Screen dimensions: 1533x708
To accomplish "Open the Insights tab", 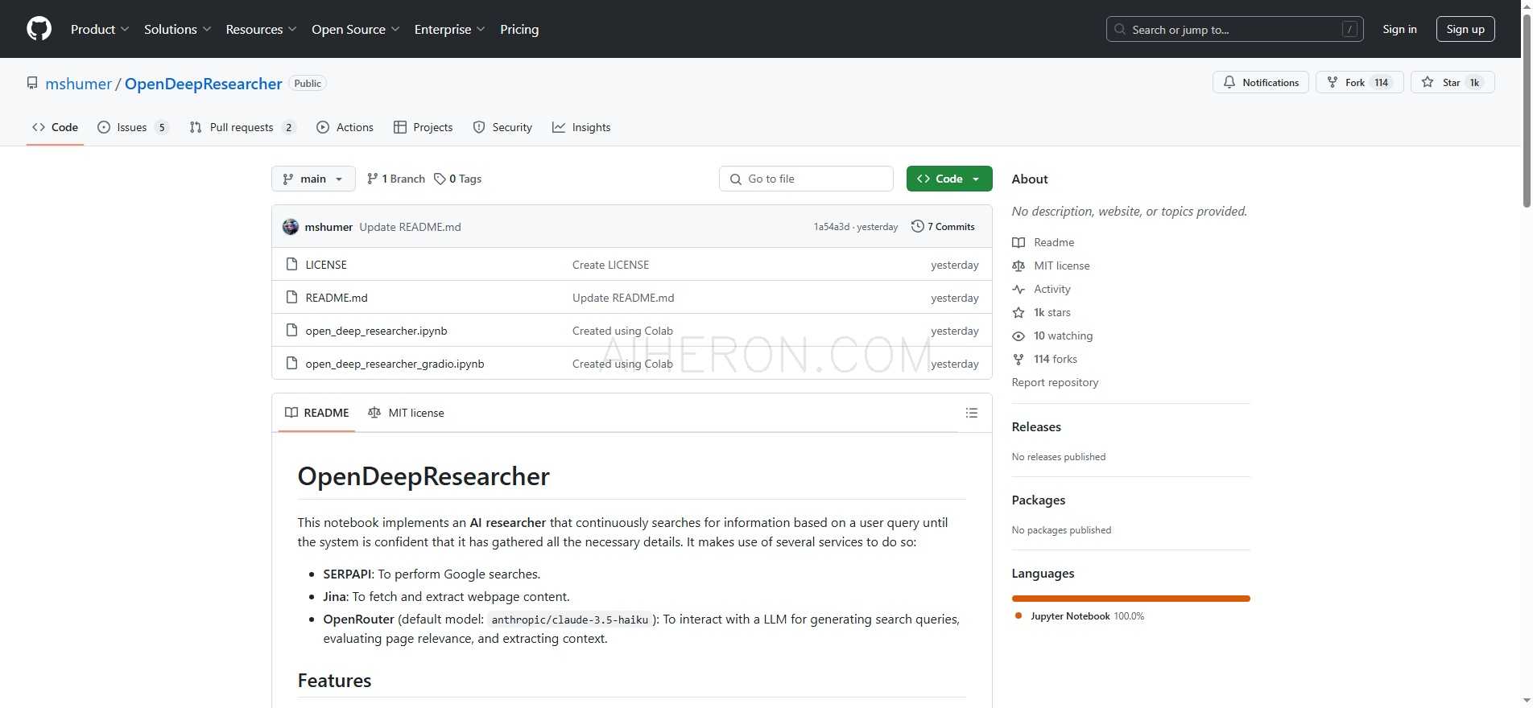I will tap(581, 127).
